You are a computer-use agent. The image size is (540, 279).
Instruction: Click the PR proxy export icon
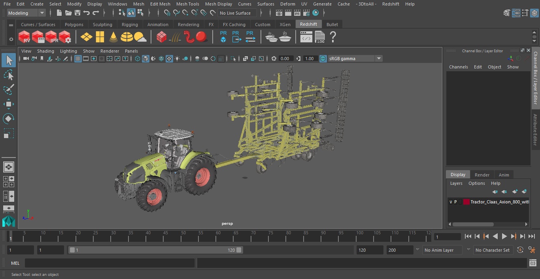(236, 37)
